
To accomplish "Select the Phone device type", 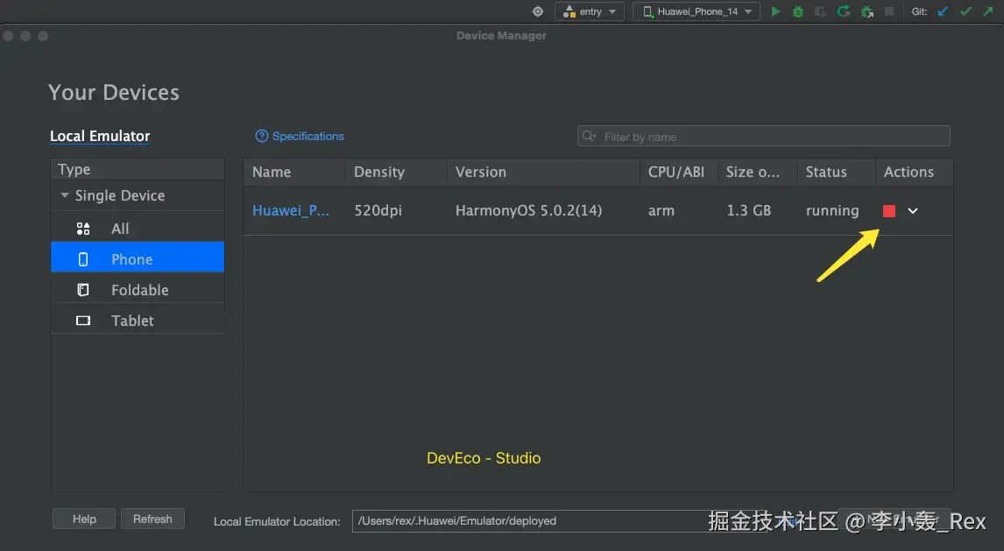I will (x=138, y=259).
